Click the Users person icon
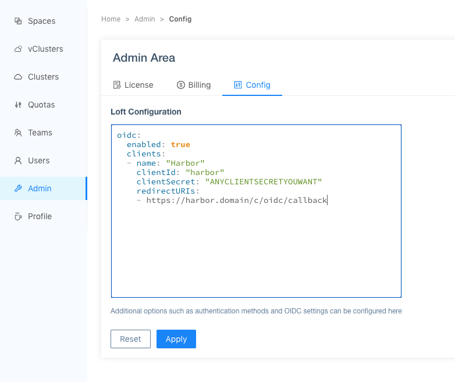Screen dimensions: 455x382 pyautogui.click(x=18, y=160)
